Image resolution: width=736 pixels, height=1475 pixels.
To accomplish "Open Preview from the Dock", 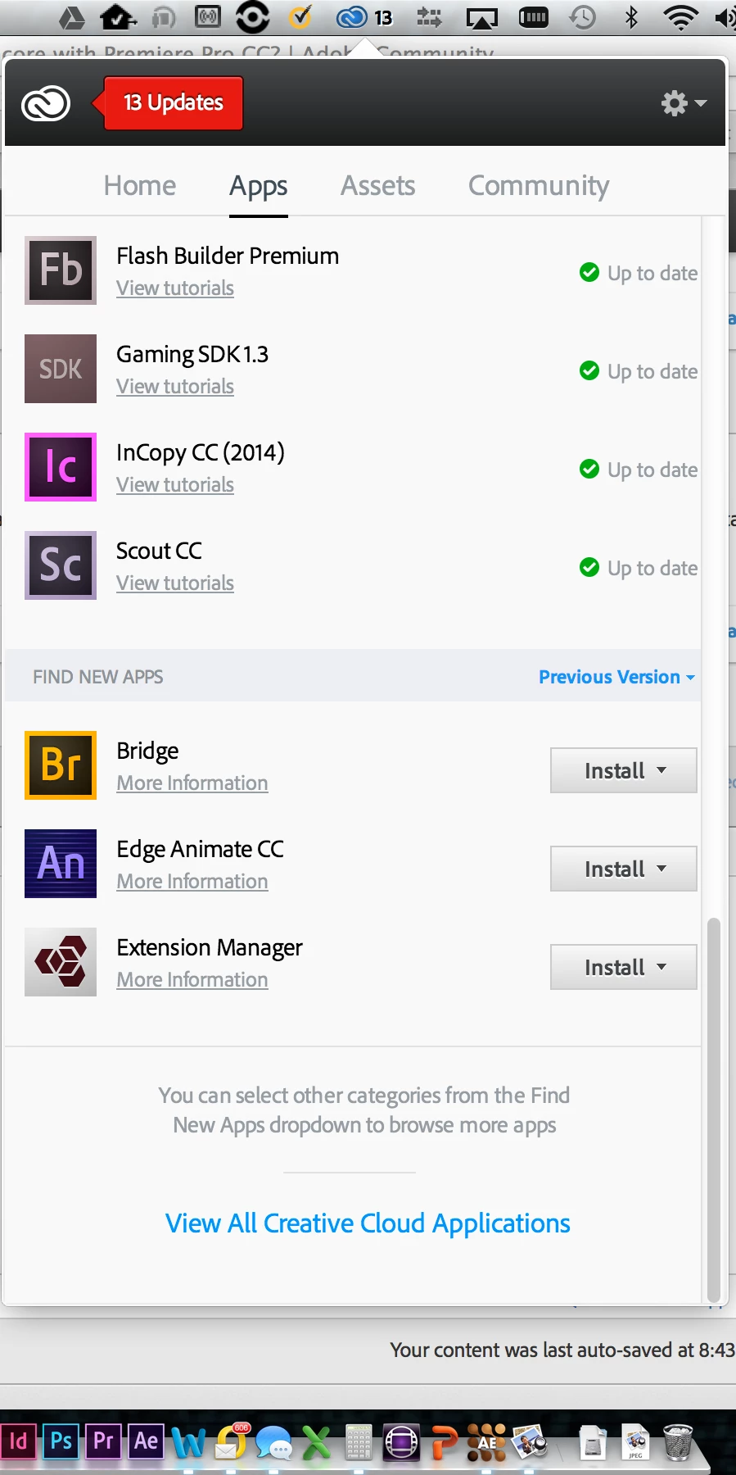I will point(530,1443).
